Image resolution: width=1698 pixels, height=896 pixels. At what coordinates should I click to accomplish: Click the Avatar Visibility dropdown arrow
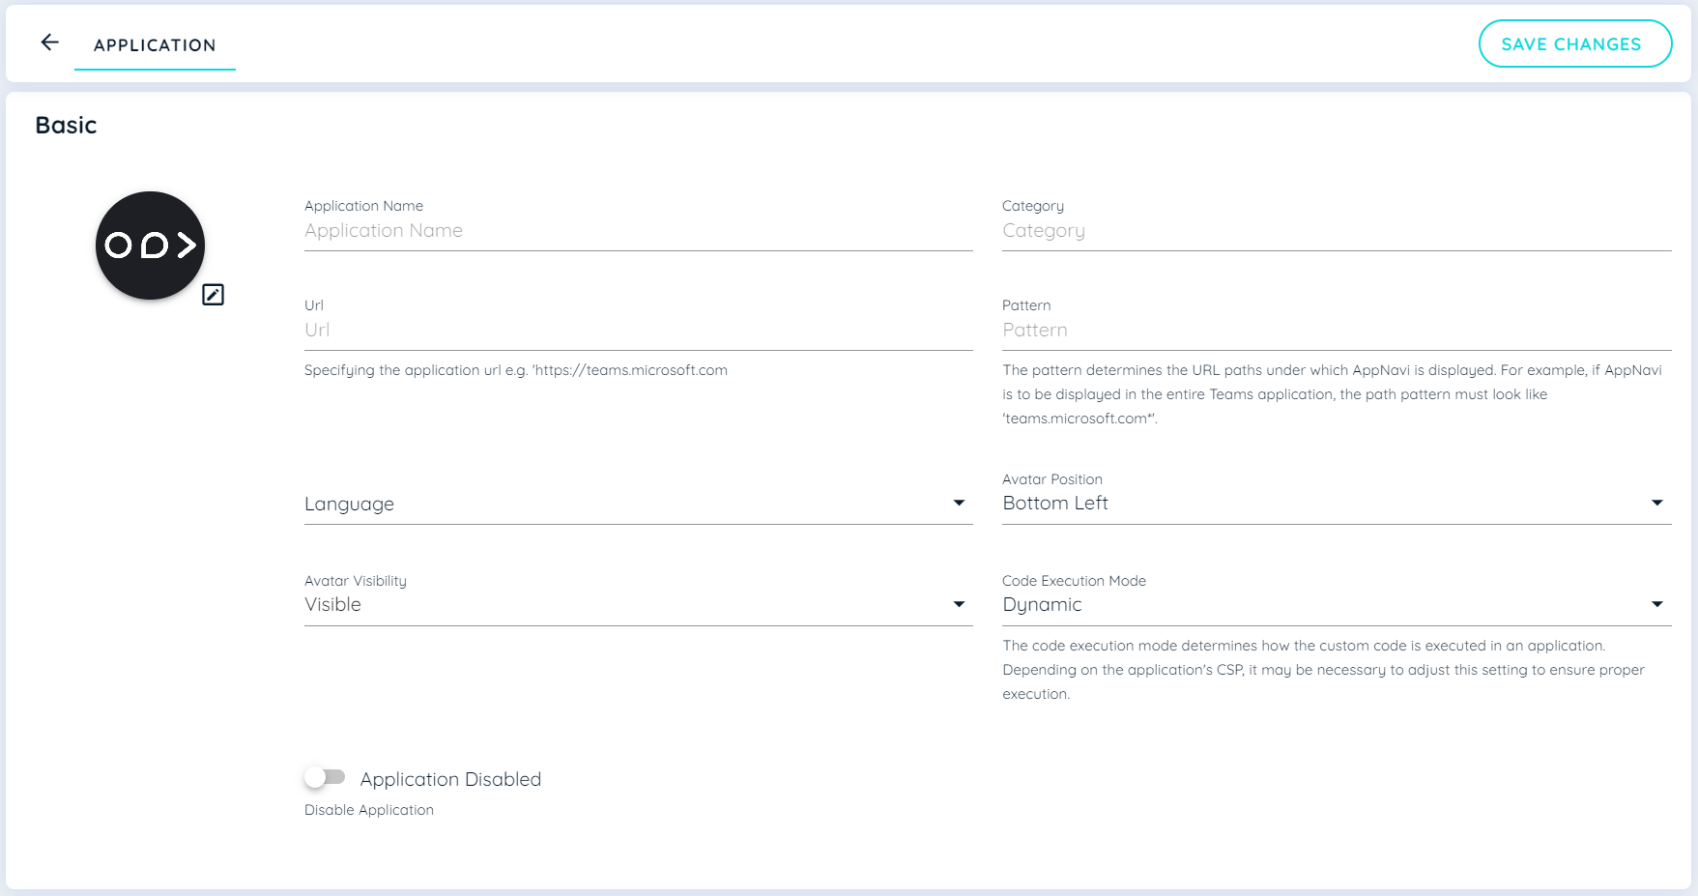point(959,603)
